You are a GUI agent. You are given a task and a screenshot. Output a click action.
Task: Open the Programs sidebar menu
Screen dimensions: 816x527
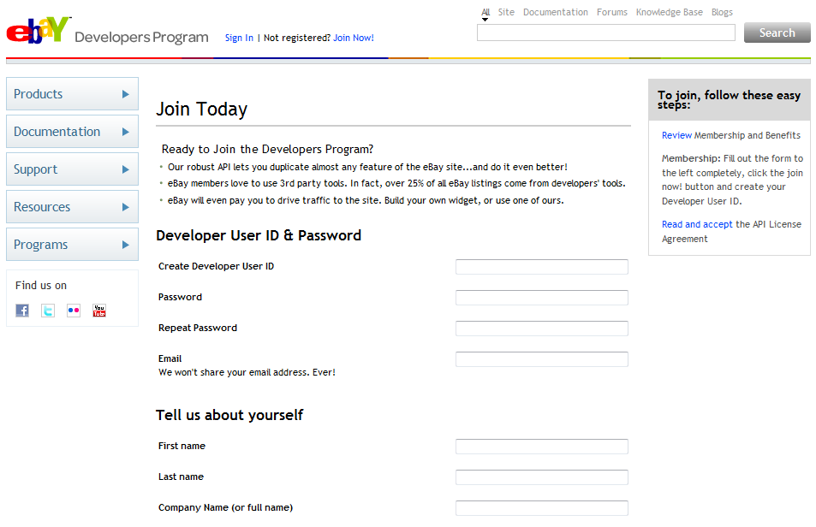(x=72, y=245)
